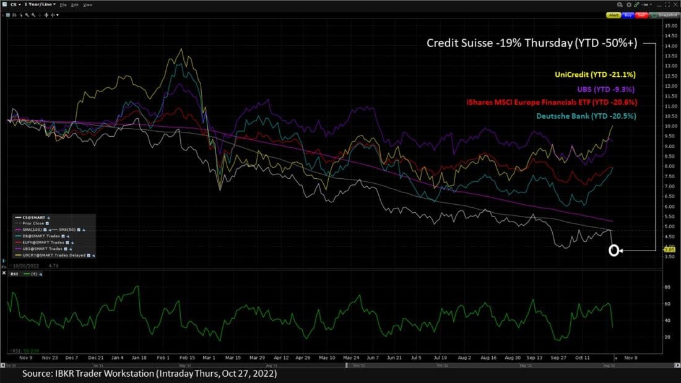Screen dimensions: 681x383
Task: Click the edit icon beside DB@SMART Trades
Action: [68, 236]
